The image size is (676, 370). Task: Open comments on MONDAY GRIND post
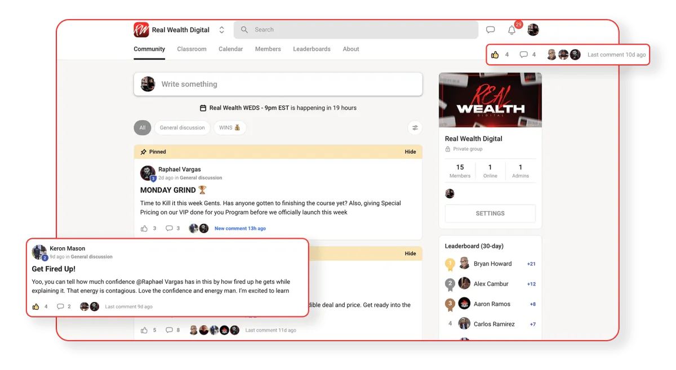coord(169,228)
